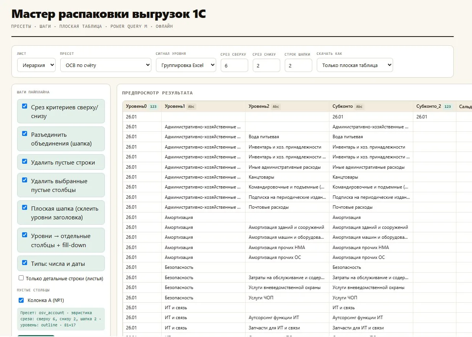This screenshot has height=337, width=472.
Task: Select 'Почтовые расходы' cell in Уровень2
Action: [287, 207]
